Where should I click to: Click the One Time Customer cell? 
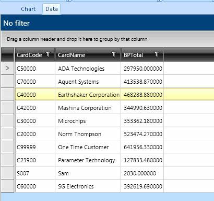[x=88, y=147]
